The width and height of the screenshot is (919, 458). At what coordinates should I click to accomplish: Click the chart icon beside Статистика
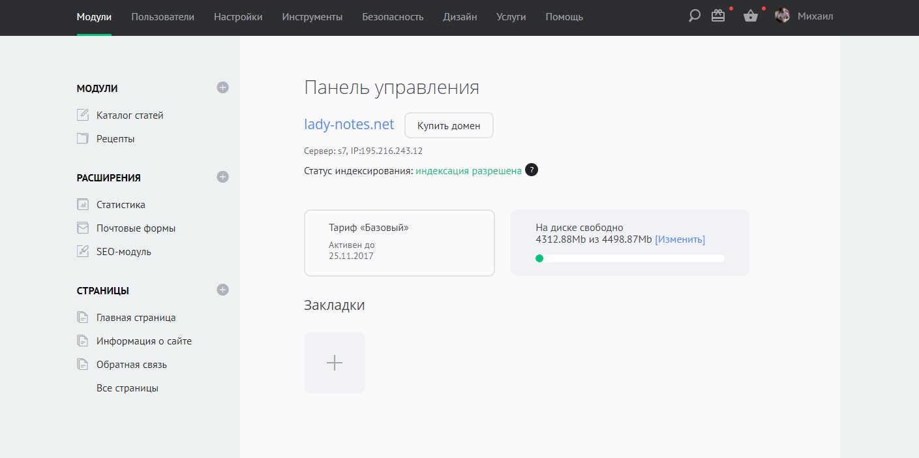(x=82, y=204)
